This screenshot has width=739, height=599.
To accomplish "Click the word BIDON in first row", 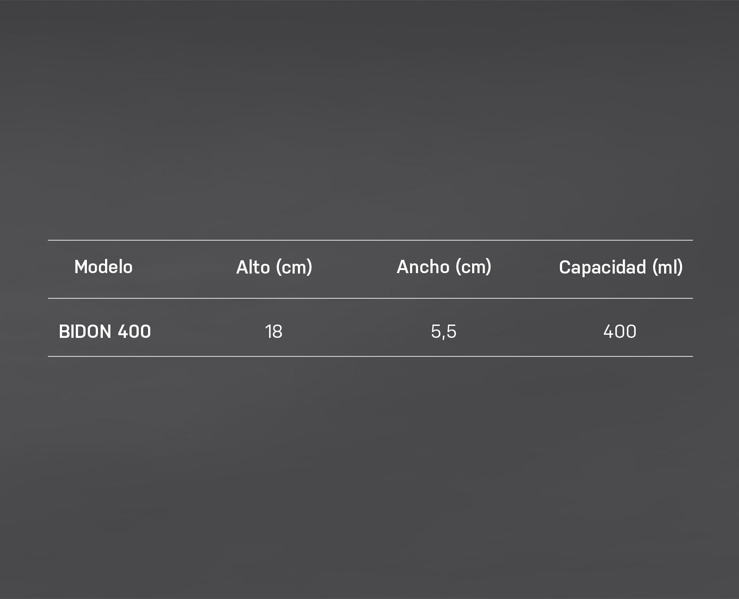I will click(85, 332).
